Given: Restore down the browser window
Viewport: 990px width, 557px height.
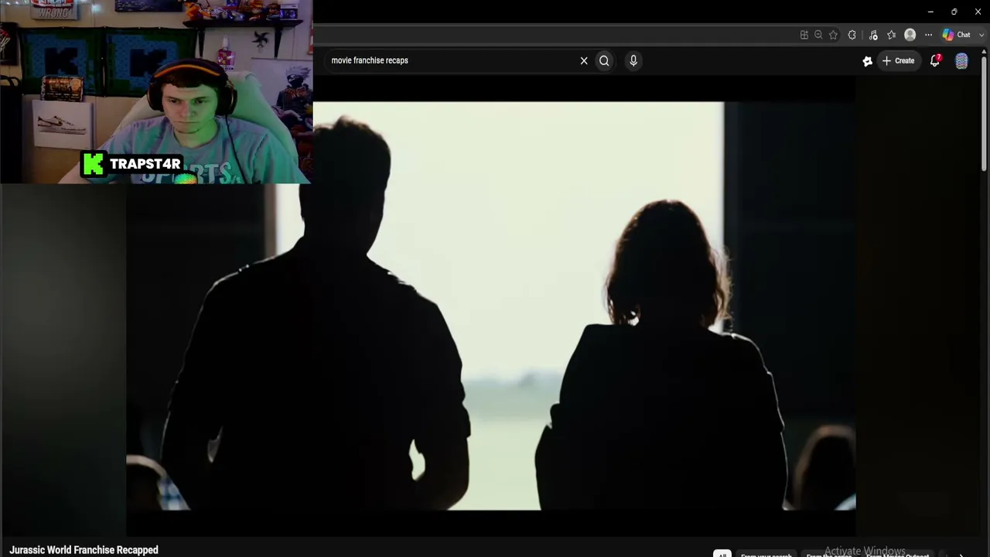Looking at the screenshot, I should [x=954, y=12].
